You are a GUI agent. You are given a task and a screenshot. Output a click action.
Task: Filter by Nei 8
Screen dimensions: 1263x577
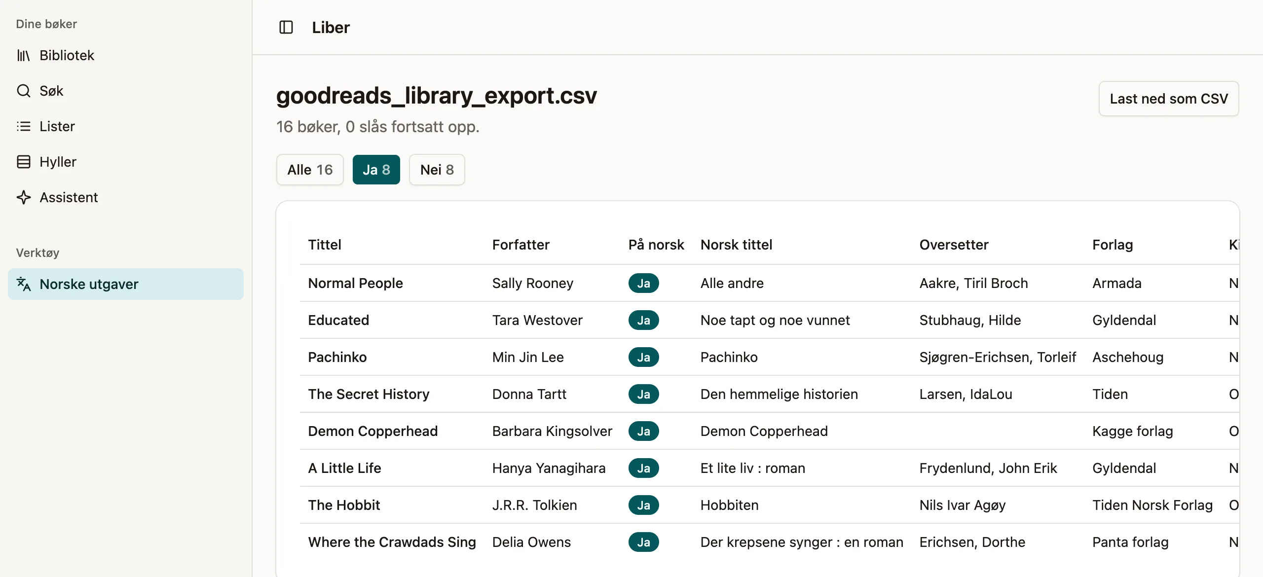[x=437, y=170]
